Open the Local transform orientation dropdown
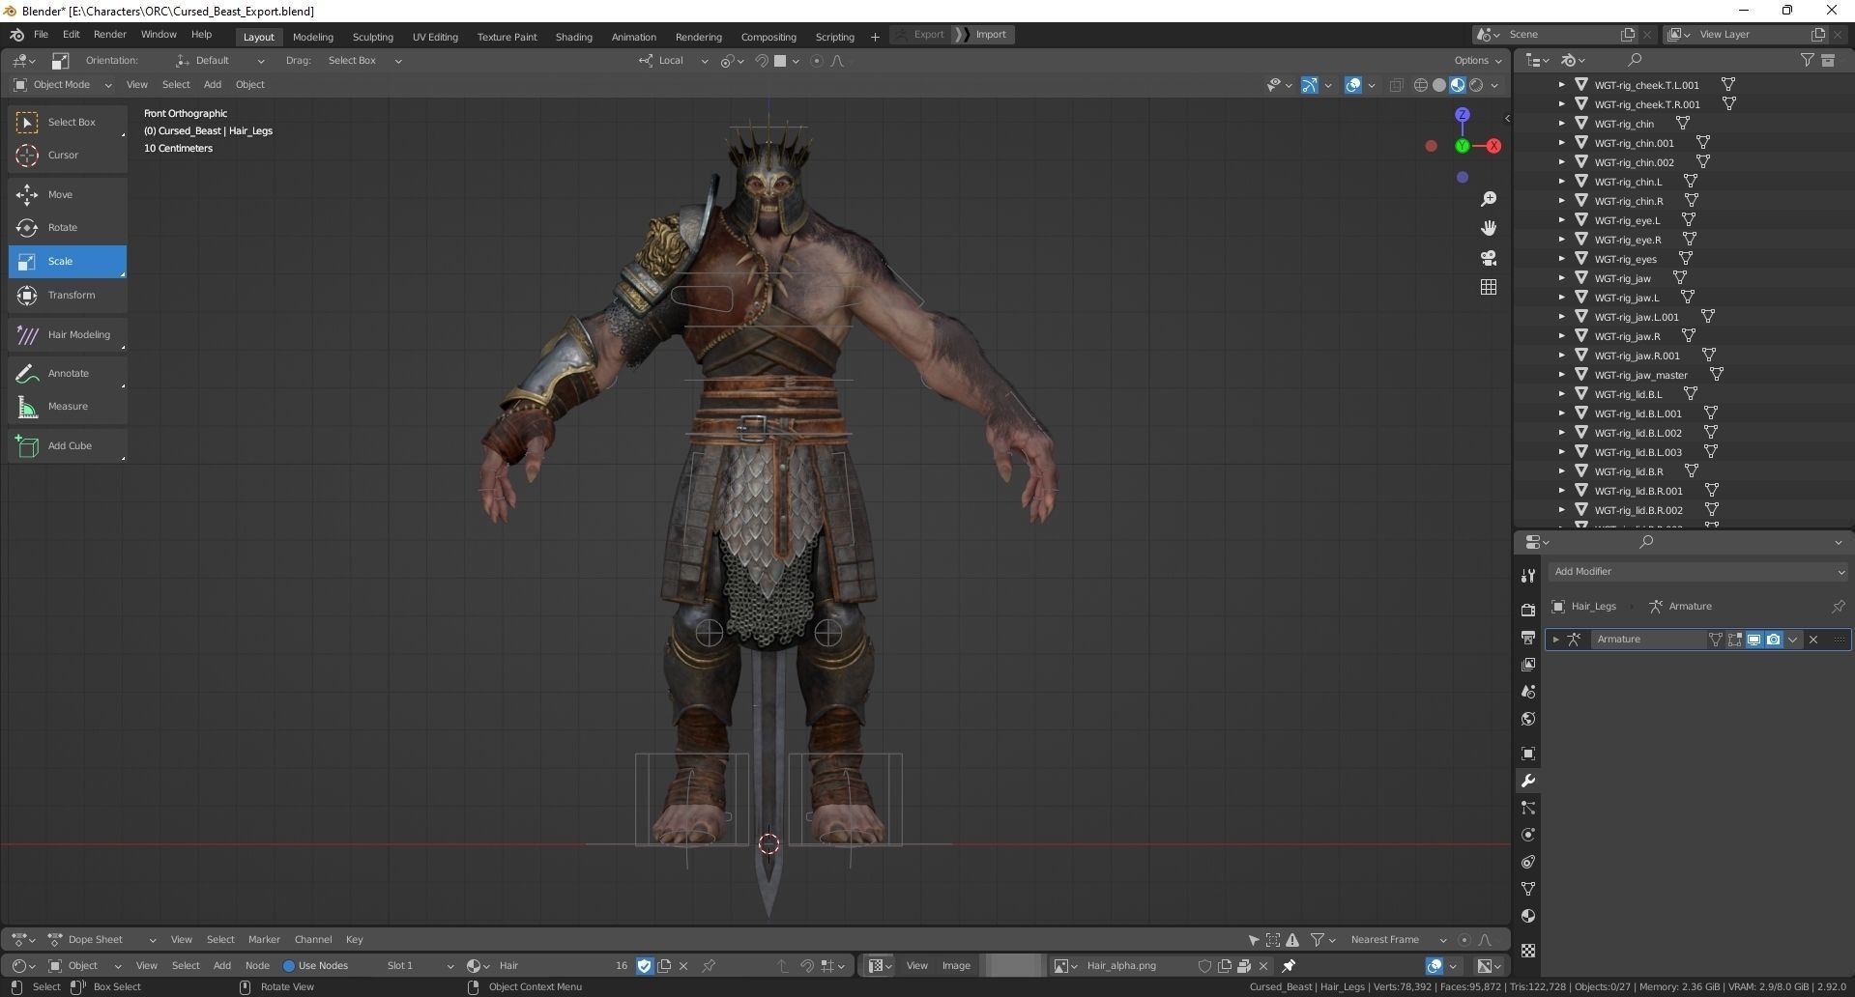The height and width of the screenshot is (997, 1855). tap(673, 61)
